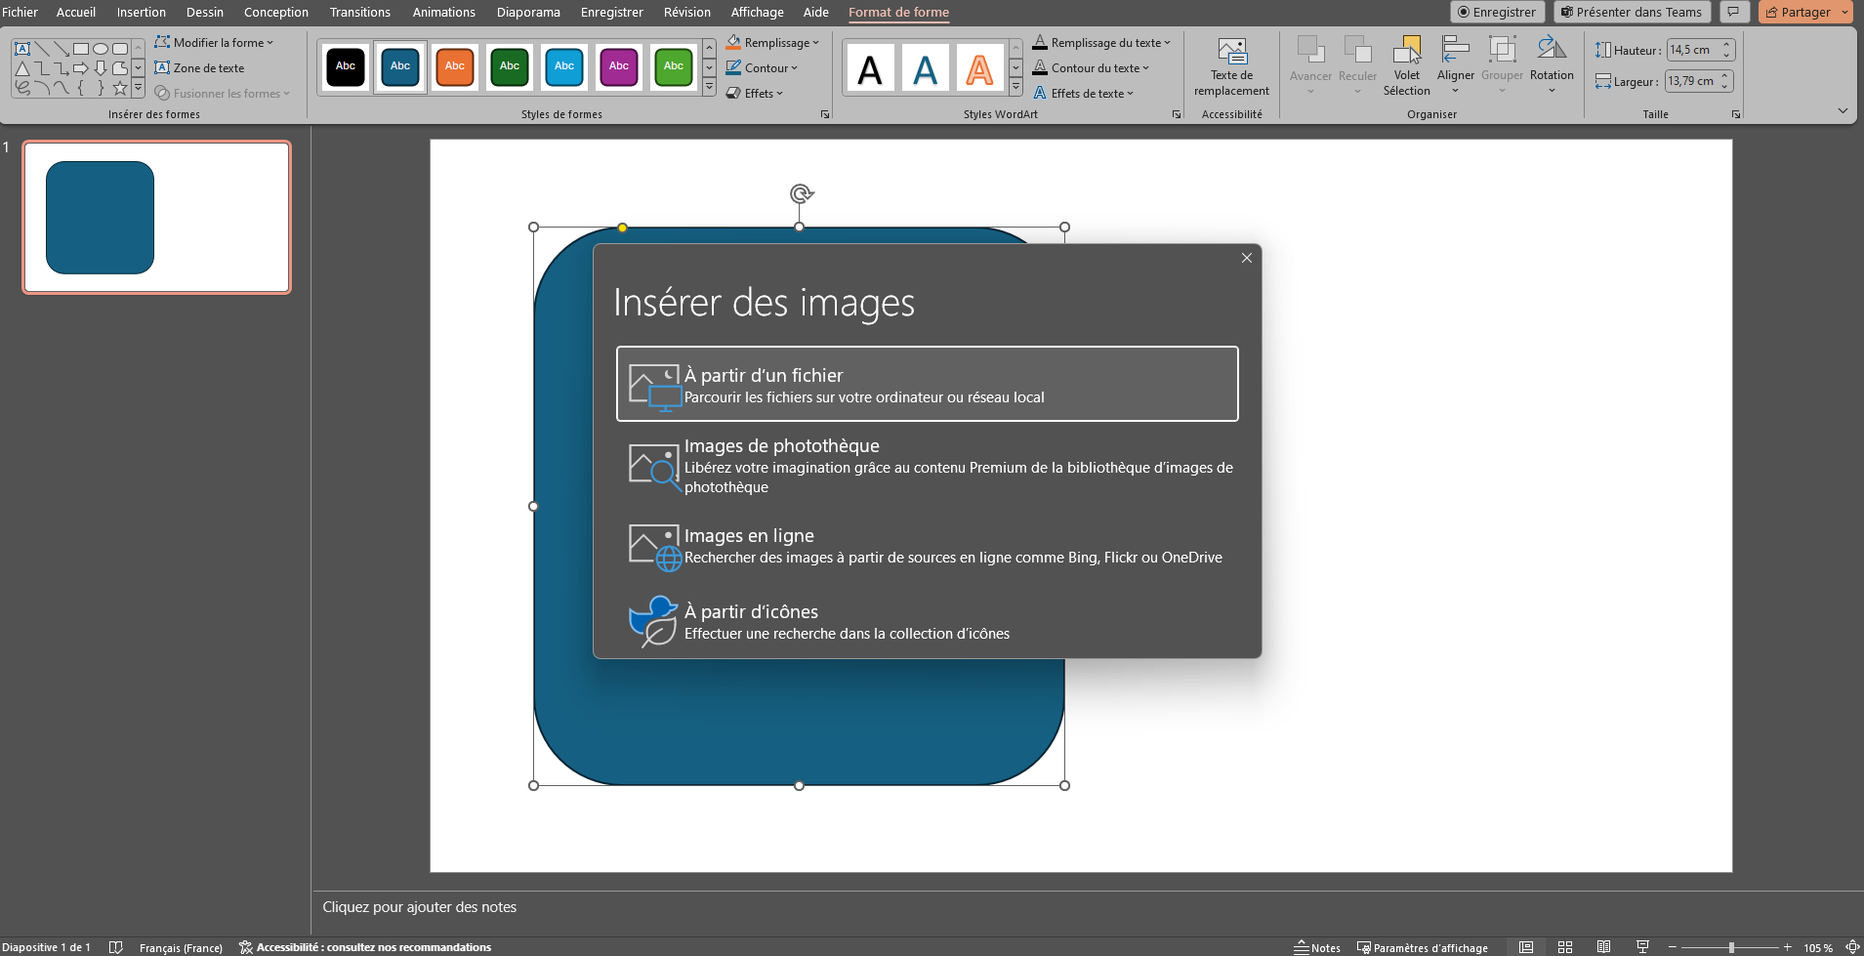Select the right block arrow shape
The height and width of the screenshot is (956, 1864).
81,68
